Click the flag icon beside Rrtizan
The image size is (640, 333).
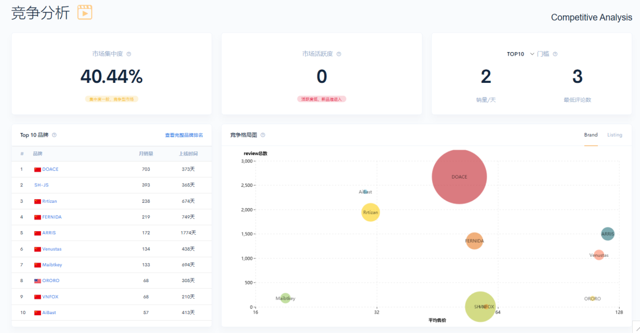click(x=37, y=201)
